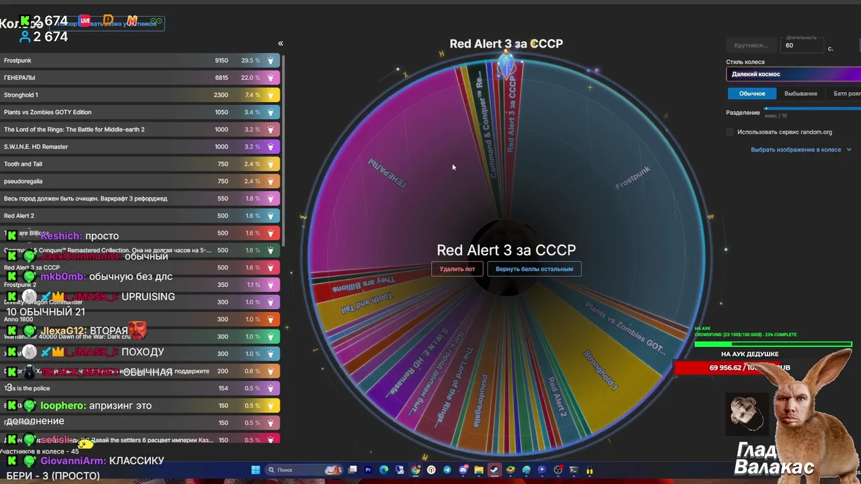Image resolution: width=861 pixels, height=484 pixels.
Task: Click the Варкрафт 3 рефордж row icon
Action: 270,198
